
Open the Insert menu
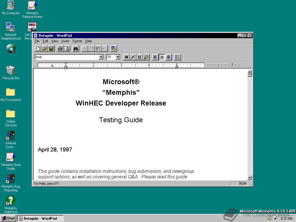65,41
